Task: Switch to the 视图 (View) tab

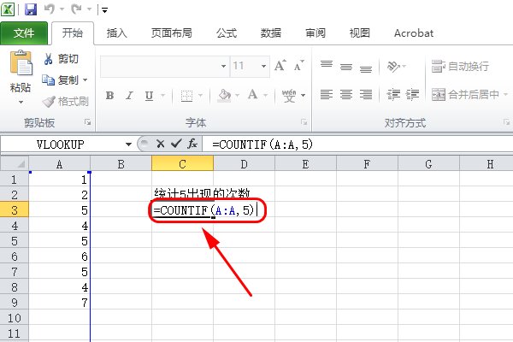Action: [360, 33]
